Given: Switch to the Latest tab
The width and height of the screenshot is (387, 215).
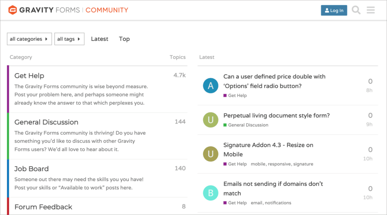Looking at the screenshot, I should click(x=99, y=39).
